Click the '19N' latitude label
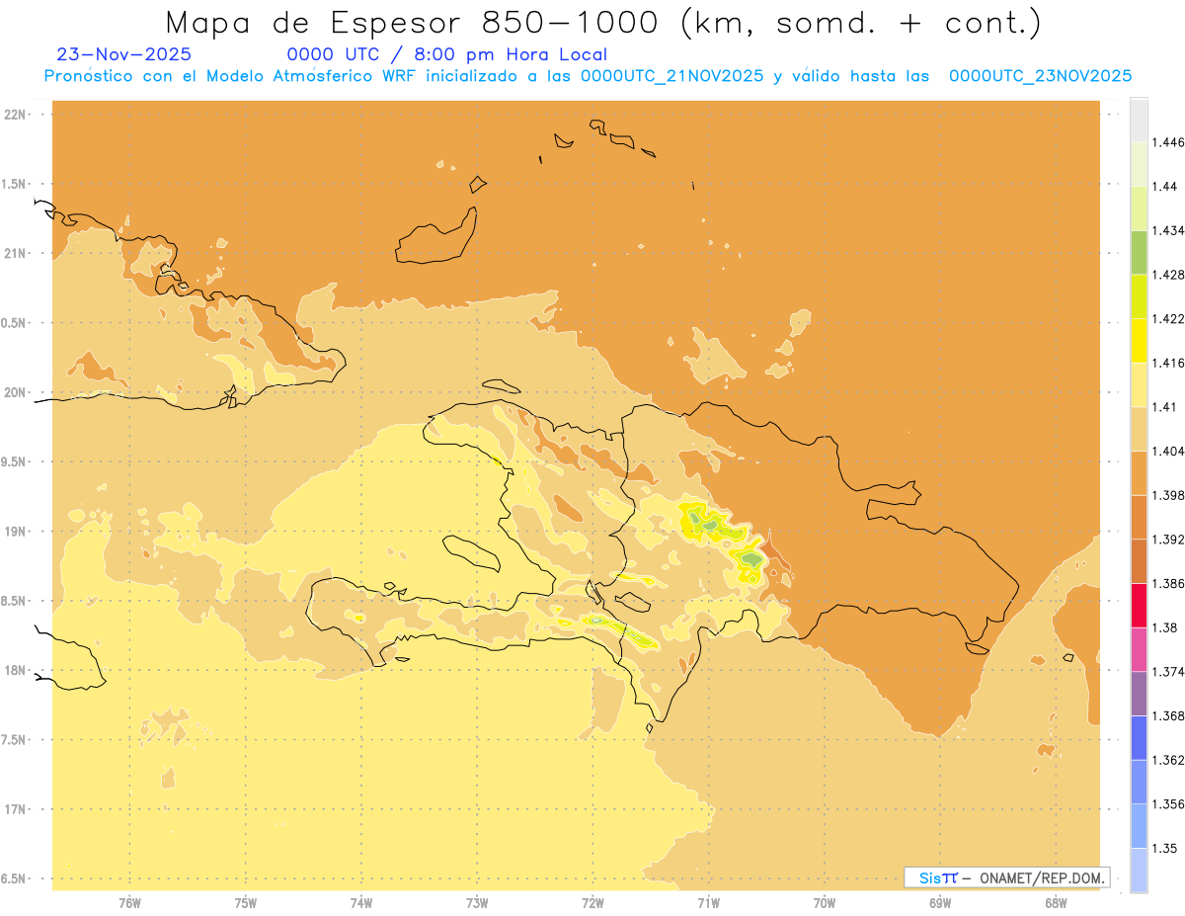1185x916 pixels. 16,532
